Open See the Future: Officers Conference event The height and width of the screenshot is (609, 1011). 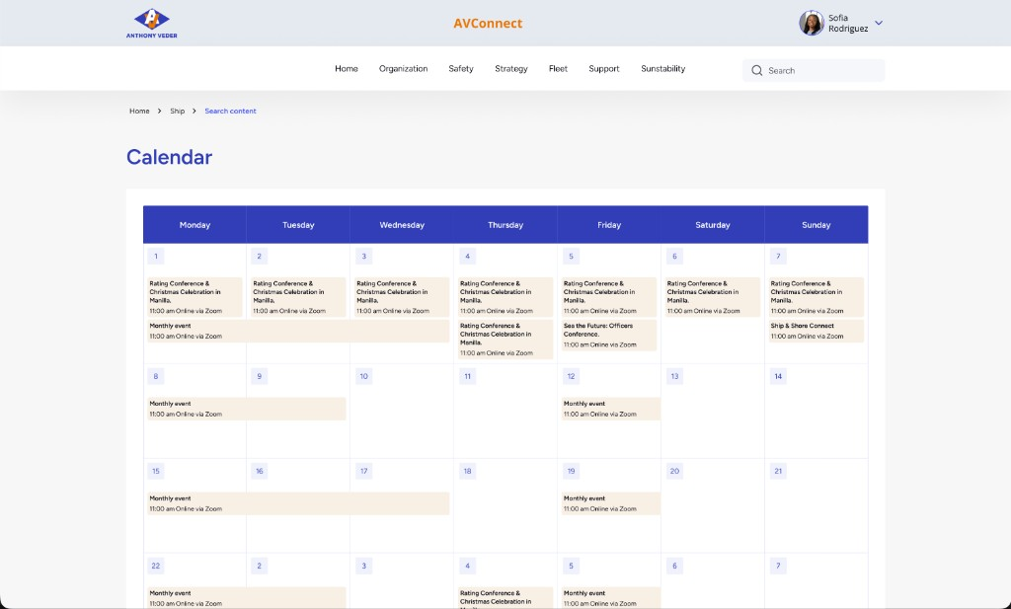coord(609,336)
